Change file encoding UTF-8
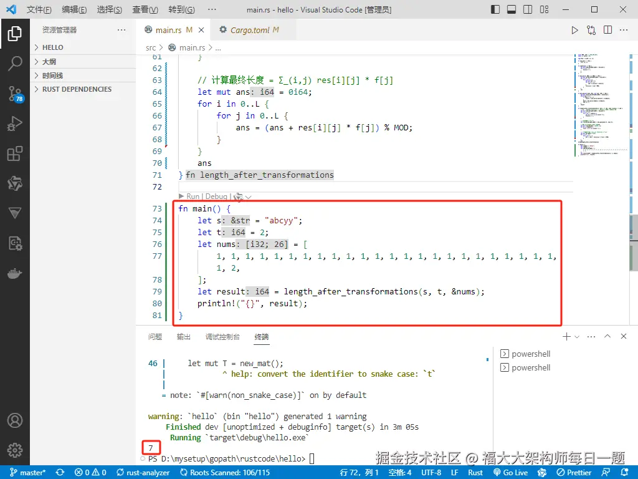This screenshot has height=479, width=638. (x=431, y=473)
